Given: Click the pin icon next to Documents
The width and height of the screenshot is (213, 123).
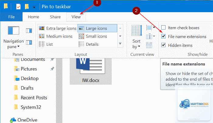Looking at the screenshot, I should (x=52, y=60).
